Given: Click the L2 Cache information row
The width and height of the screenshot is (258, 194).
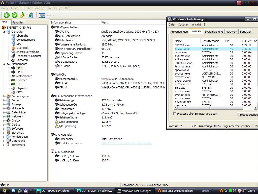Looking at the screenshot, I should pyautogui.click(x=108, y=66).
